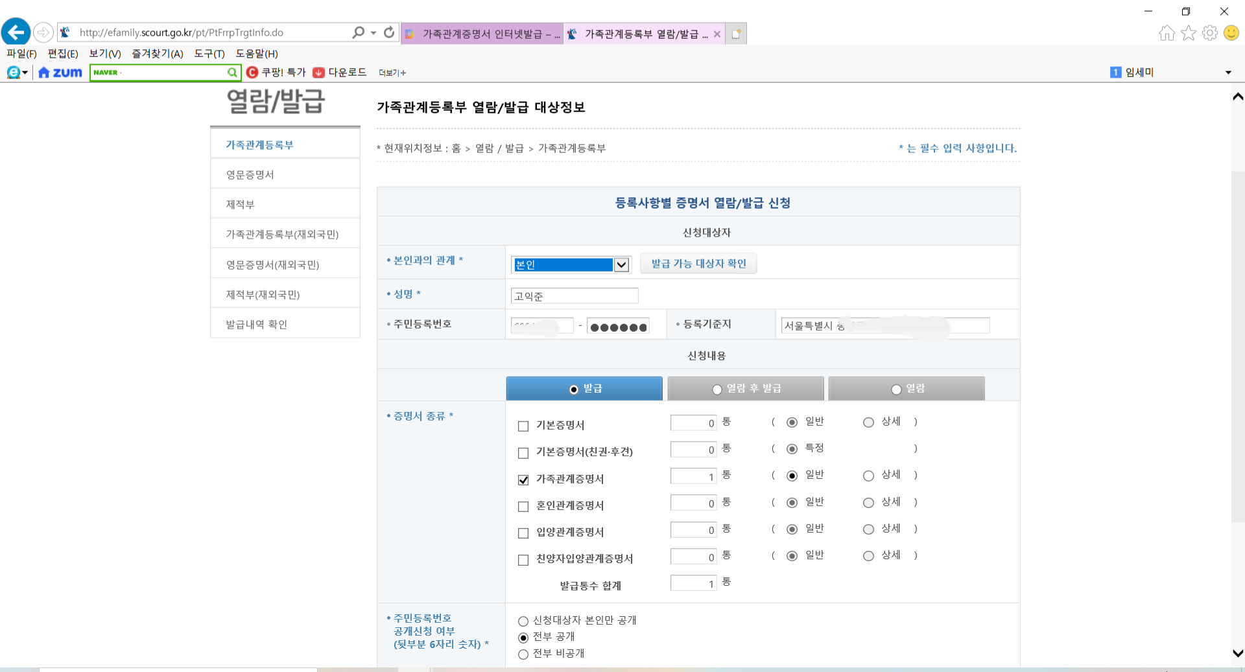This screenshot has height=672, width=1245.
Task: Click the 혼인관계증명서 copy count field
Action: pos(693,503)
